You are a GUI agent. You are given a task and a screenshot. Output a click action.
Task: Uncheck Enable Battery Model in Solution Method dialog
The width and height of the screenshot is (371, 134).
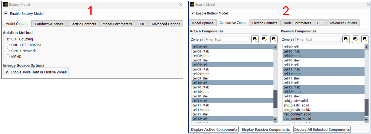[x=6, y=14]
